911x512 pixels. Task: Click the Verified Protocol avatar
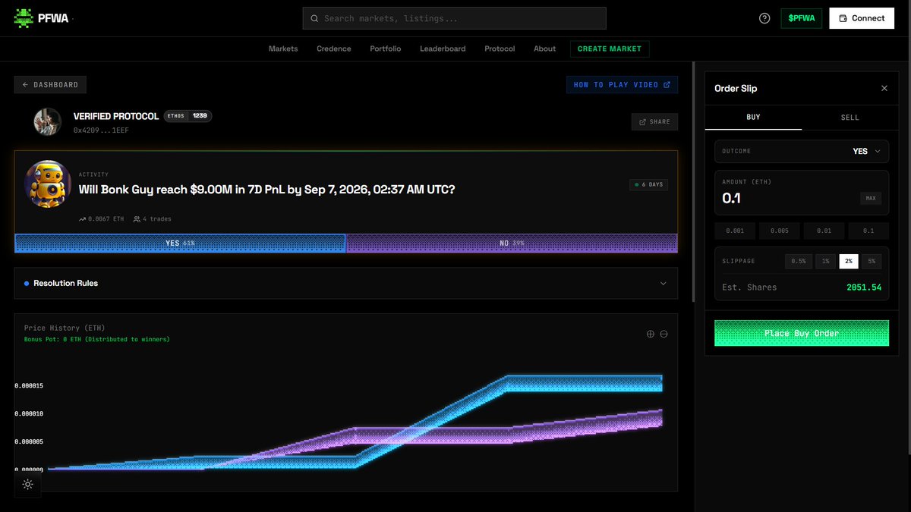point(47,121)
